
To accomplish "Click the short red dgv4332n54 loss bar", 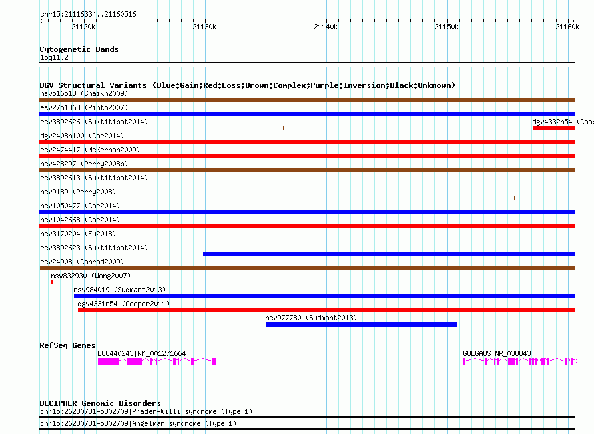I will 554,128.
